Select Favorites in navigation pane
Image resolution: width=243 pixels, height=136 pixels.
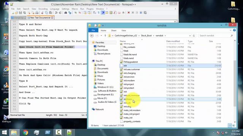point(99,42)
